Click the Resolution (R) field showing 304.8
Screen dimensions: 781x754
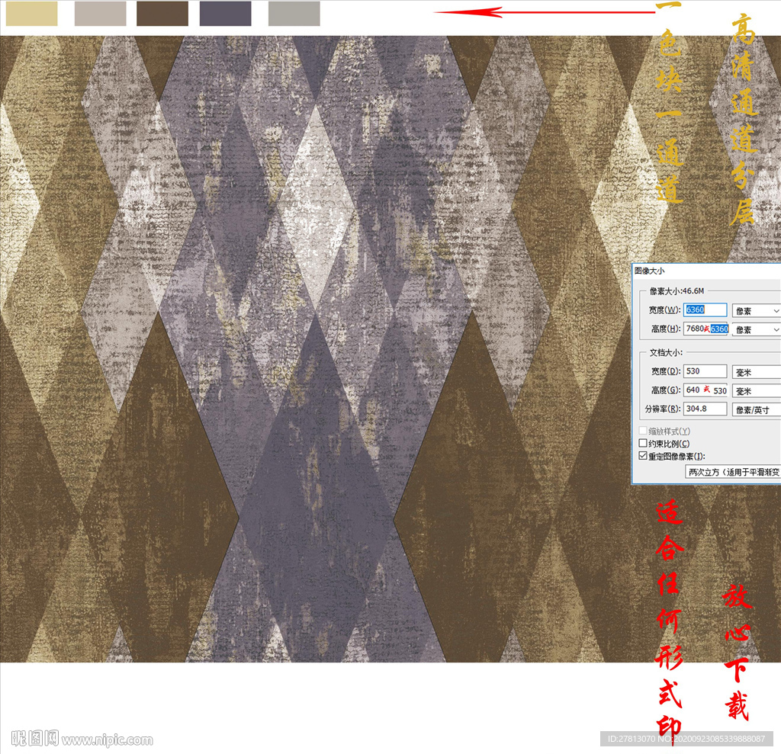pyautogui.click(x=705, y=409)
